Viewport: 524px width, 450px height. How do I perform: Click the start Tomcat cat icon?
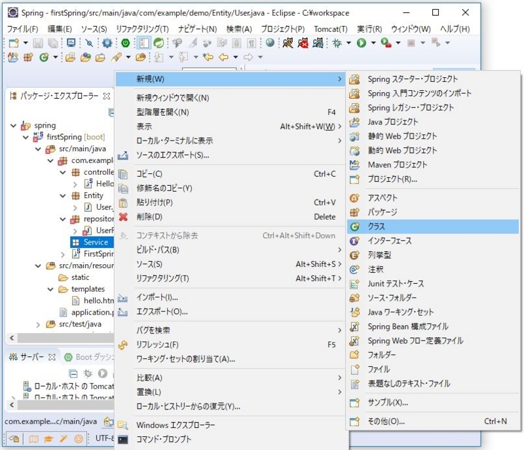click(x=288, y=43)
